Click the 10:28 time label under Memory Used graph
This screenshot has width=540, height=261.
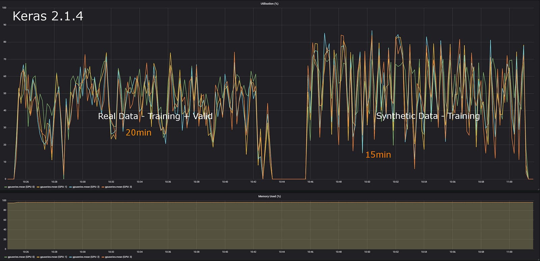(x=54, y=252)
